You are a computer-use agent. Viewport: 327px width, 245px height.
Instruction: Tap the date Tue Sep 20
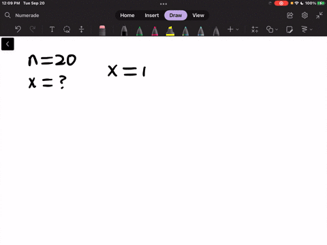coord(34,3)
